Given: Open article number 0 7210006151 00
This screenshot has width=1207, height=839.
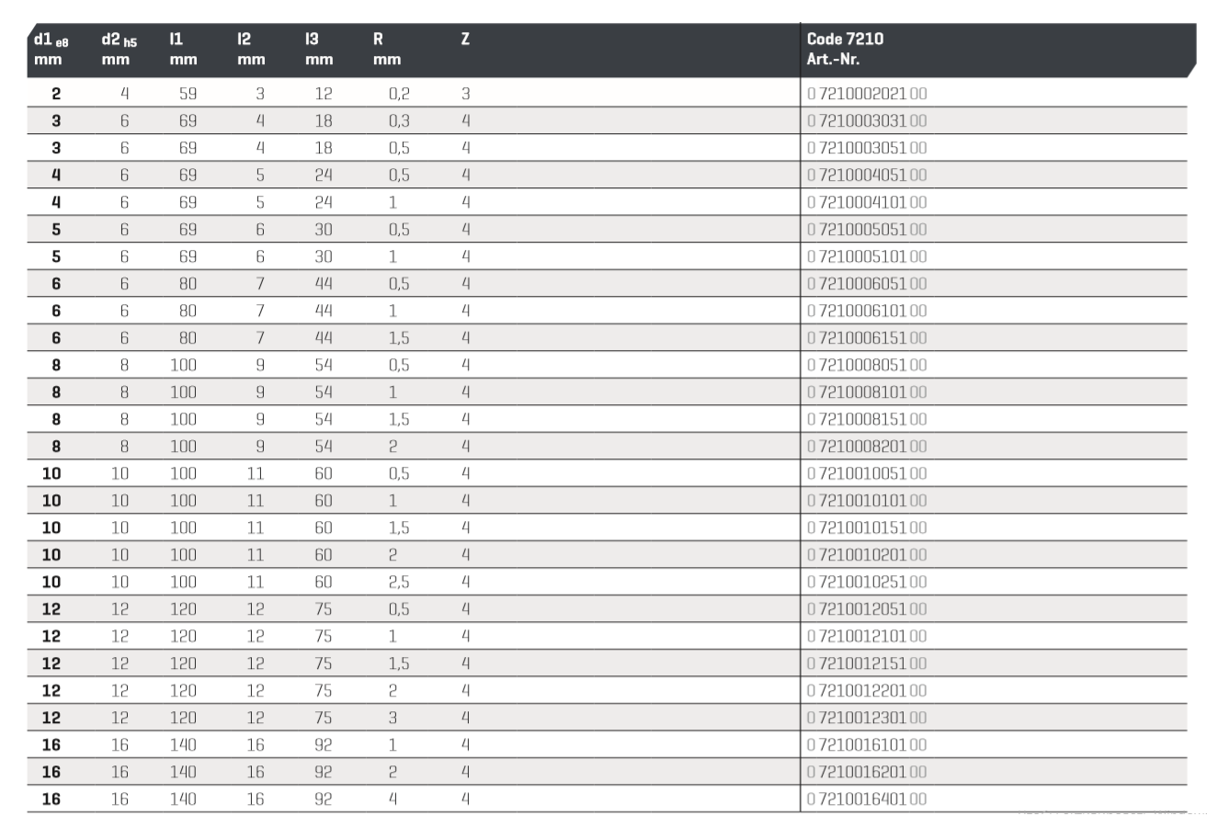Looking at the screenshot, I should 867,338.
